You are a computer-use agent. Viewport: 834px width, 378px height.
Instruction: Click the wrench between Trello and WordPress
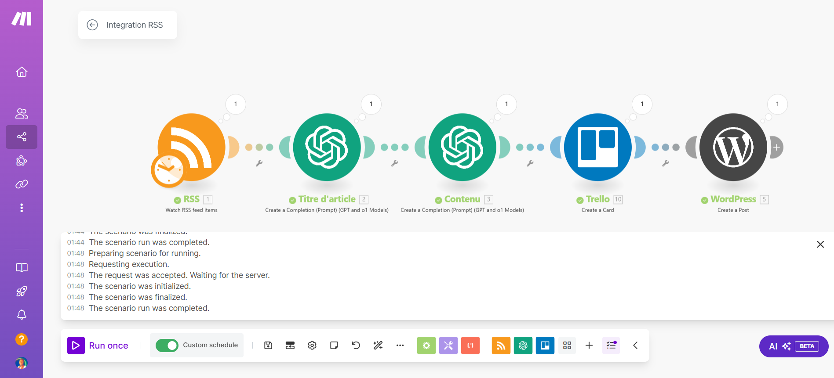pos(666,163)
